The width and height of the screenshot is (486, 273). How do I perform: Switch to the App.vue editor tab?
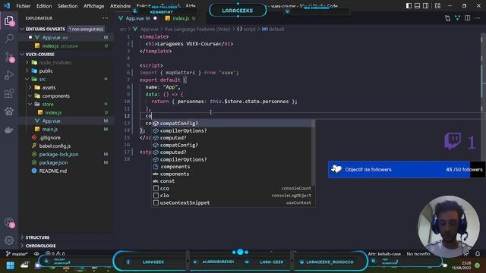[x=138, y=18]
